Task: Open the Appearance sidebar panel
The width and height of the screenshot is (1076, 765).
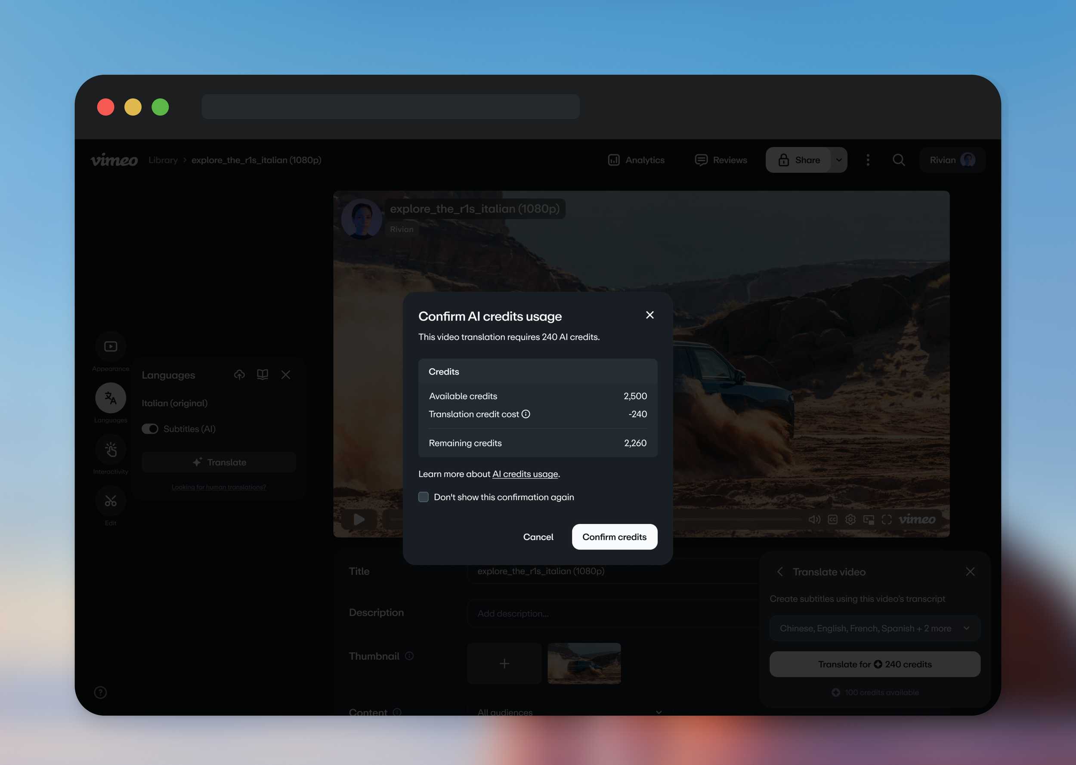Action: (x=111, y=347)
